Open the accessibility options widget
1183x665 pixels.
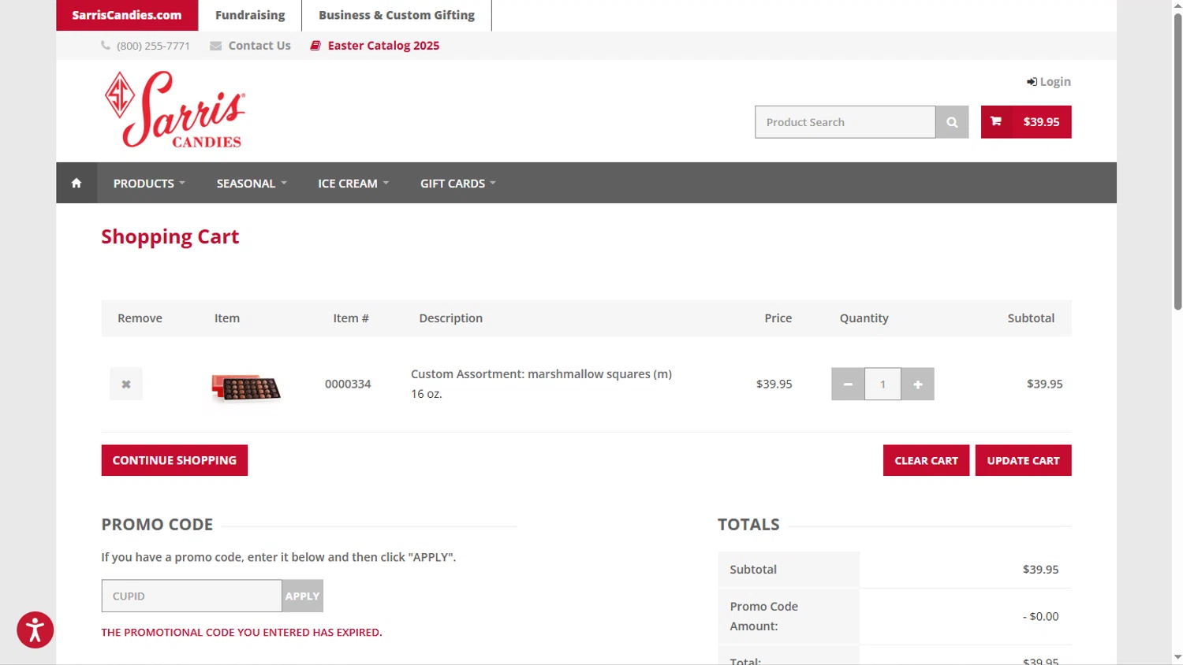coord(35,630)
